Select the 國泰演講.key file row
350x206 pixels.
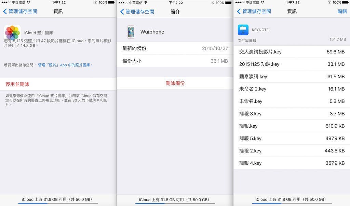coord(292,77)
